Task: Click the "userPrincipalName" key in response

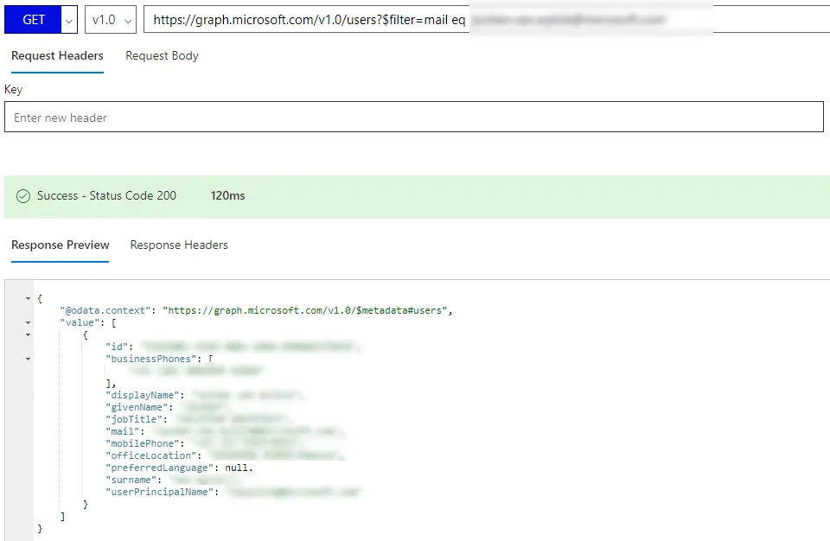Action: (x=159, y=492)
